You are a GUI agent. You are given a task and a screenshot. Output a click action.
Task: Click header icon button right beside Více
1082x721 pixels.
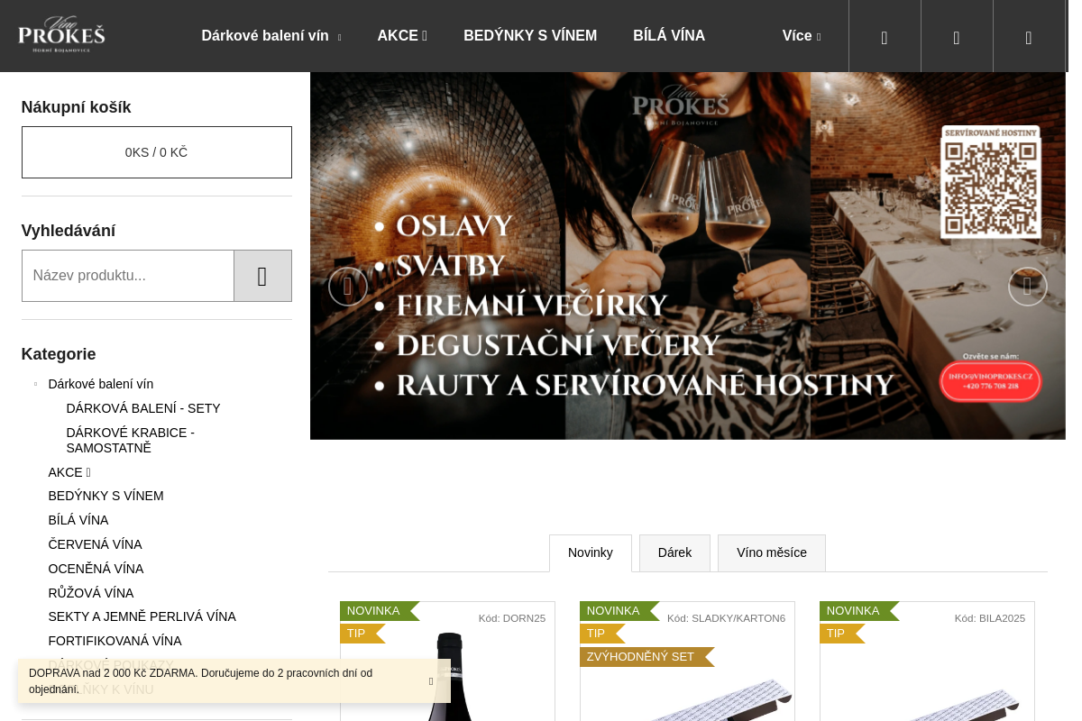885,36
